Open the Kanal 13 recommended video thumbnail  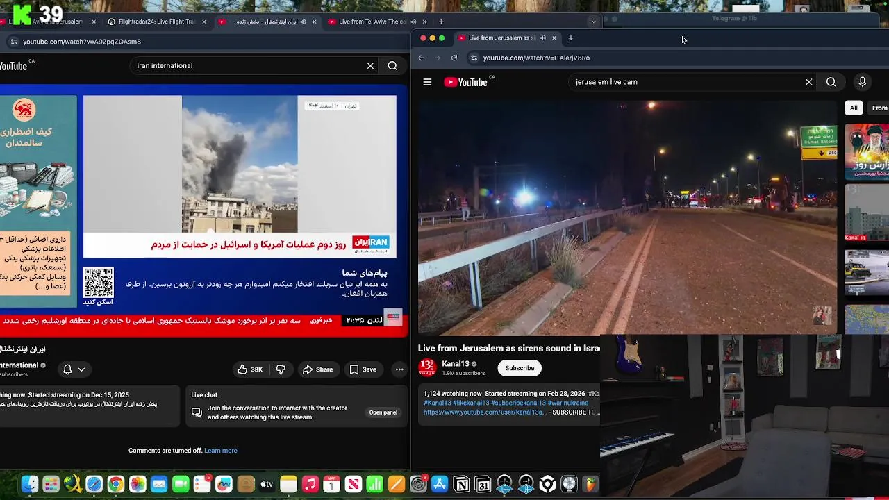867,213
